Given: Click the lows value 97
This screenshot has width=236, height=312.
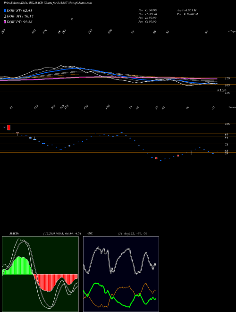Looking at the screenshot, I should (11, 108).
